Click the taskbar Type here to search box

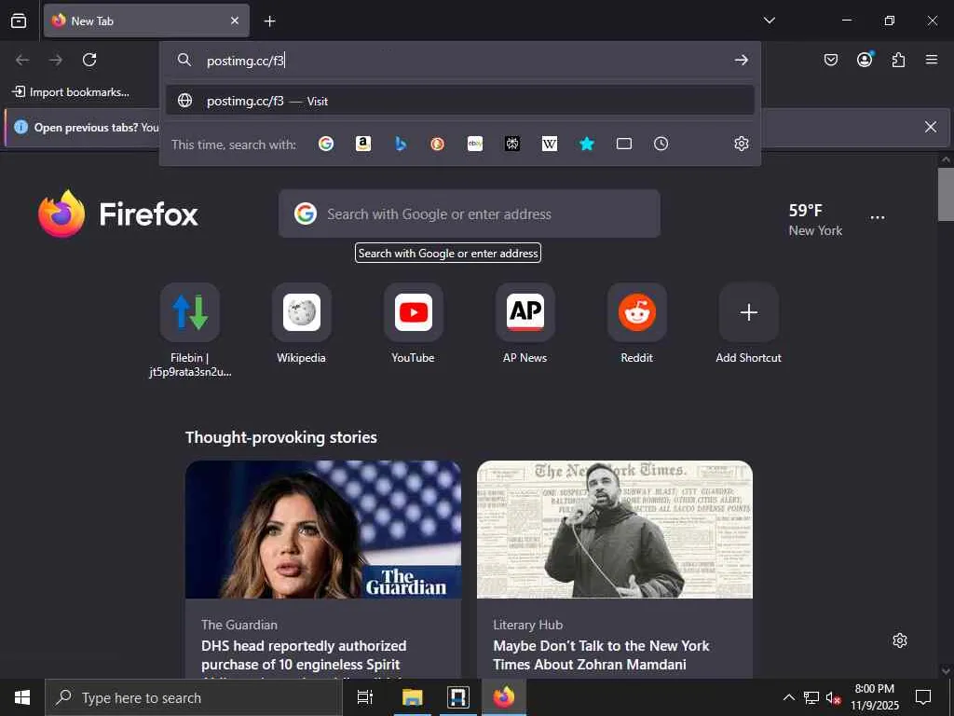(194, 697)
